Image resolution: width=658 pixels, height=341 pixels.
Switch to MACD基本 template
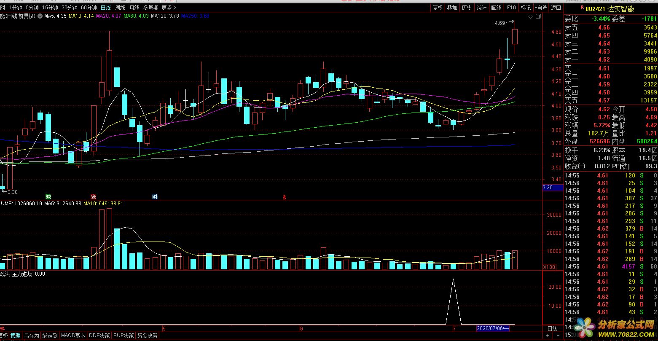pos(73,336)
